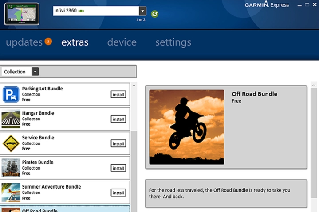
Task: Select the Parking Lot Bundle title
Action: point(42,89)
